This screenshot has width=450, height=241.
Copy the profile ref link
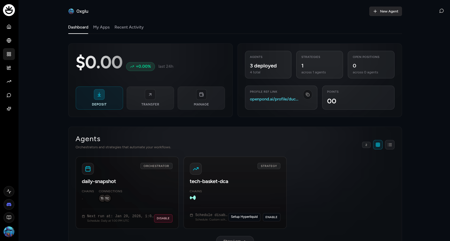pyautogui.click(x=308, y=95)
